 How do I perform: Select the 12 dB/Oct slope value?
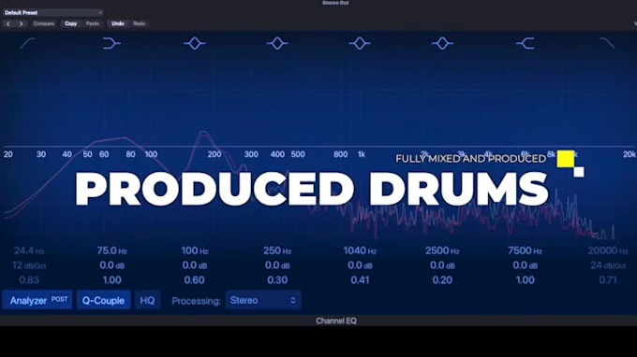(x=29, y=265)
